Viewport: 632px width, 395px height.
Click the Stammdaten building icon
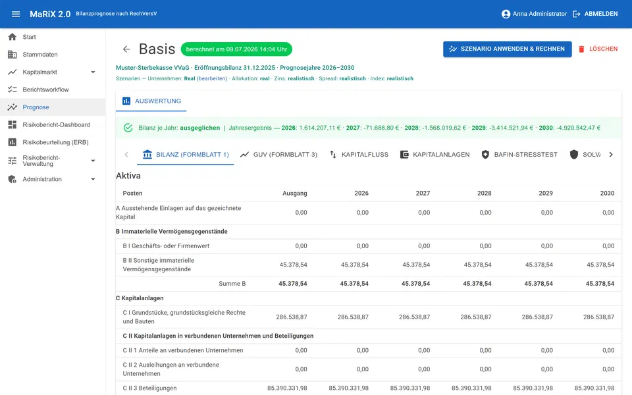point(13,55)
